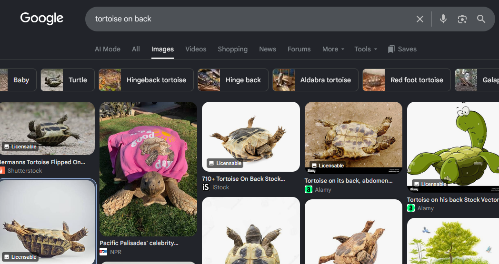Go to the Forums tab
This screenshot has width=499, height=264.
pyautogui.click(x=299, y=49)
